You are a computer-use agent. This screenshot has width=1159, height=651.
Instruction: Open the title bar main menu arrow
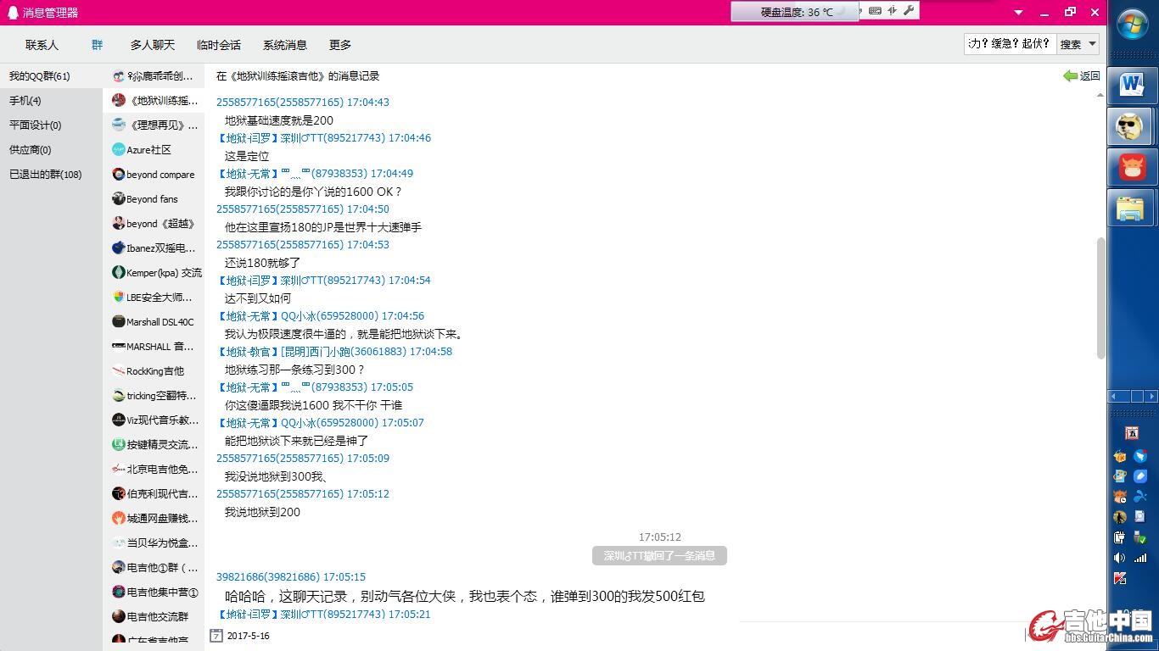[x=1019, y=12]
